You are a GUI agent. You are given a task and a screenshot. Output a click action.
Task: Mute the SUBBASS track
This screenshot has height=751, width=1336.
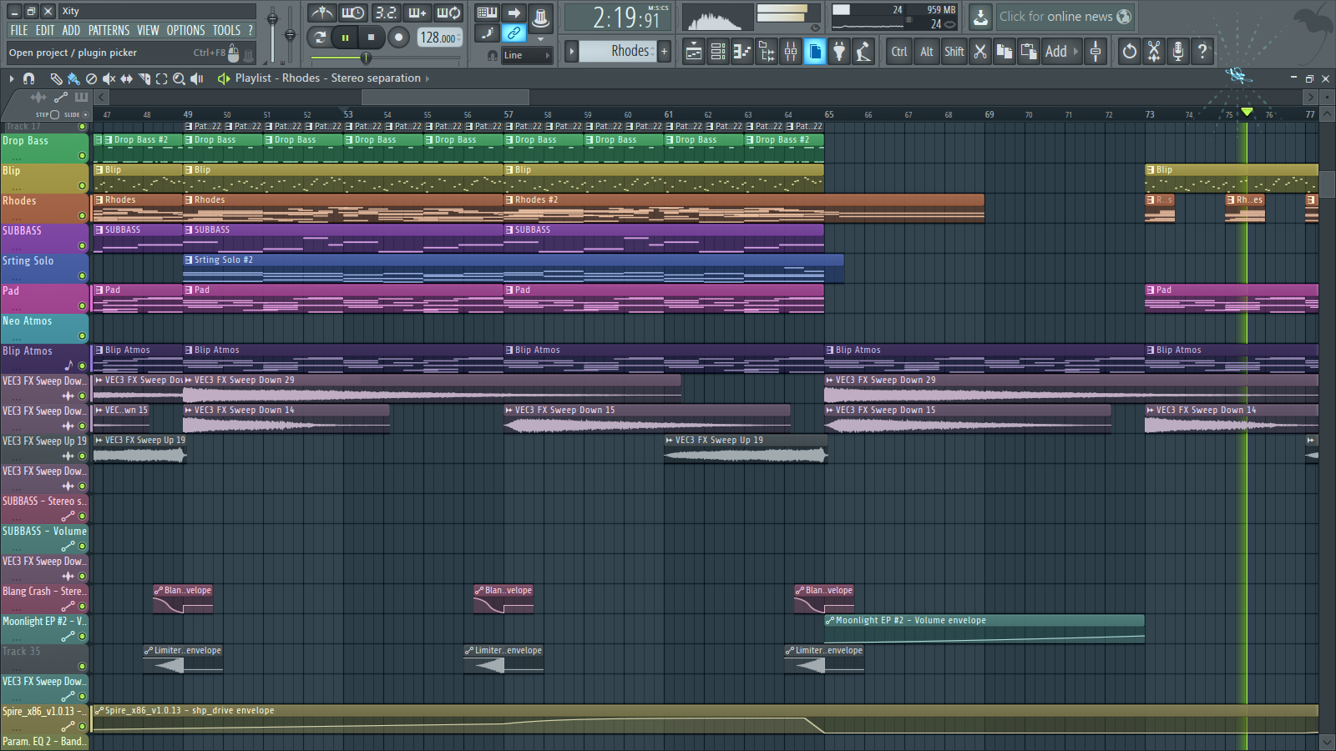tap(82, 246)
